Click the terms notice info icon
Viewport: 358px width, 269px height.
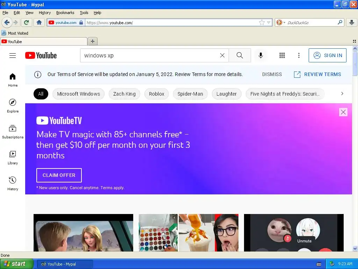click(38, 74)
